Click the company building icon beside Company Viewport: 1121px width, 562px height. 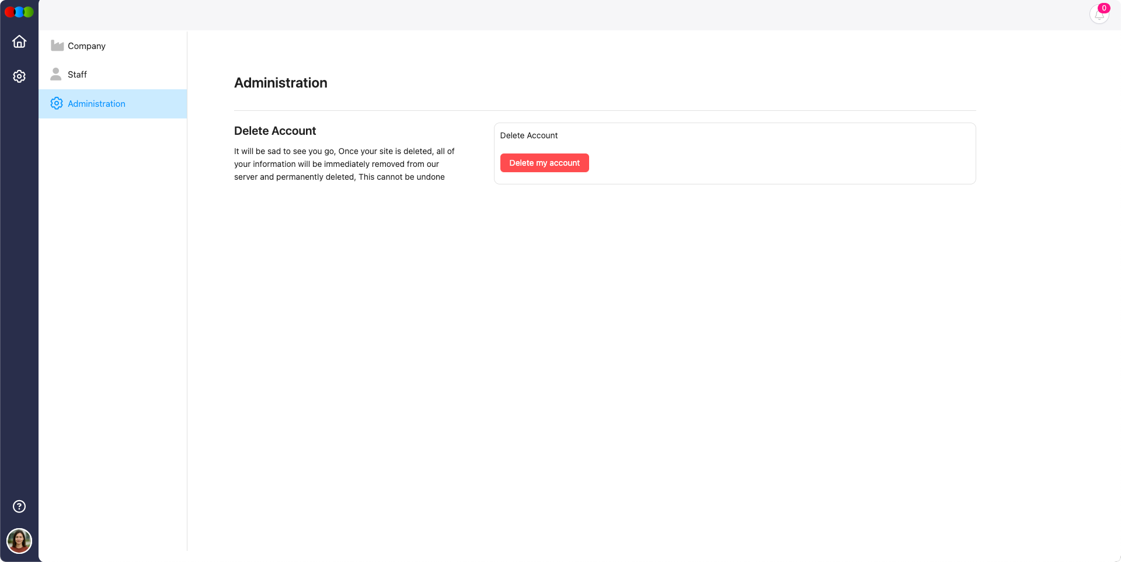pos(57,45)
